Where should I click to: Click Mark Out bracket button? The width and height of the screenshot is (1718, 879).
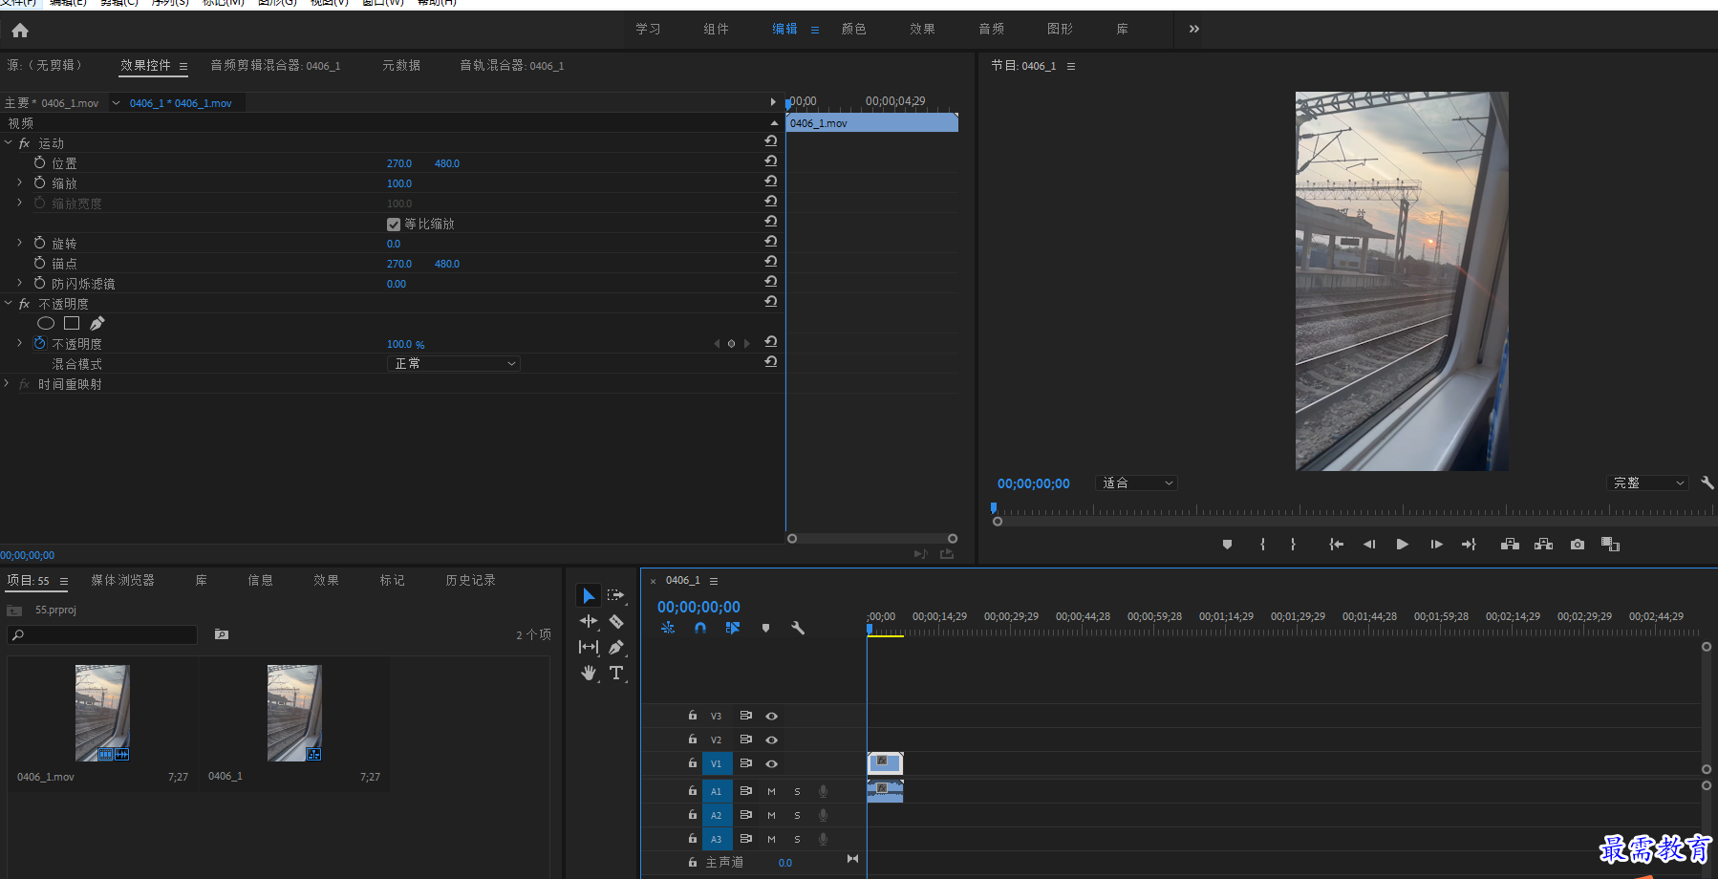pyautogui.click(x=1293, y=545)
